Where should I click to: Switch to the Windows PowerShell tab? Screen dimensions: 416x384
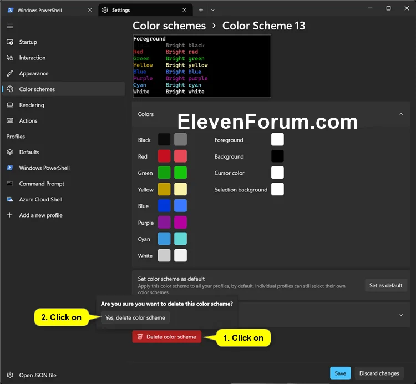[49, 10]
